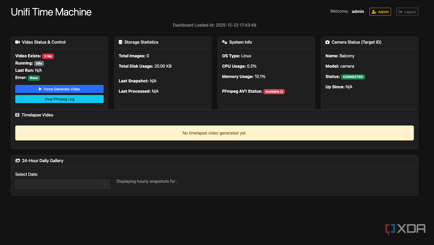This screenshot has height=245, width=434.
Task: Click the images icon by 24-Hour Daily Gallery
Action: tap(18, 161)
